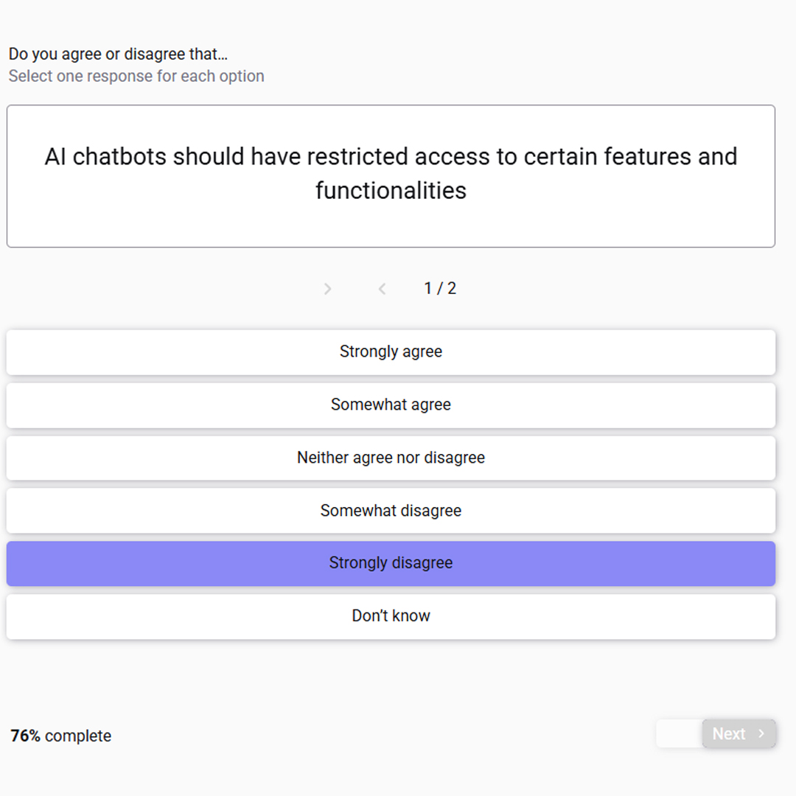This screenshot has width=796, height=796.
Task: Pick the Neither agree nor disagree option
Action: coord(391,458)
